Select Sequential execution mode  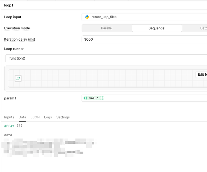coord(157,28)
